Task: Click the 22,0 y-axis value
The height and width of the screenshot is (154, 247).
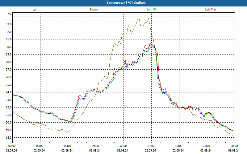Action: click(x=9, y=107)
